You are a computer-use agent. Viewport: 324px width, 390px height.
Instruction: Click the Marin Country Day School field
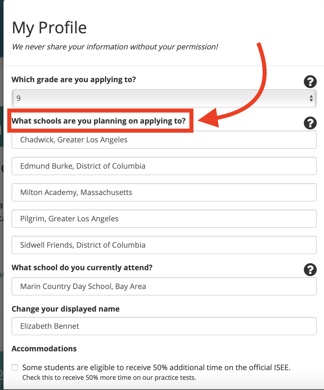(x=164, y=286)
